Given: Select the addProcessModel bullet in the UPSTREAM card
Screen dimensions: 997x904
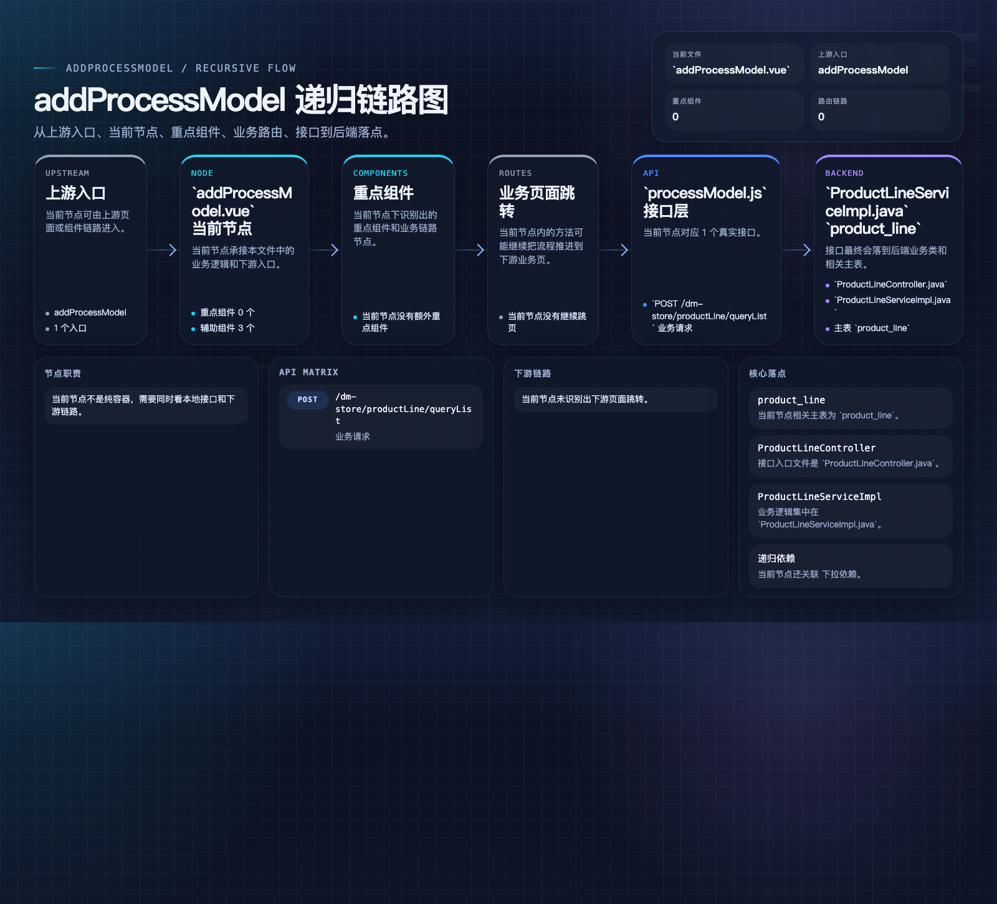Looking at the screenshot, I should click(x=90, y=312).
